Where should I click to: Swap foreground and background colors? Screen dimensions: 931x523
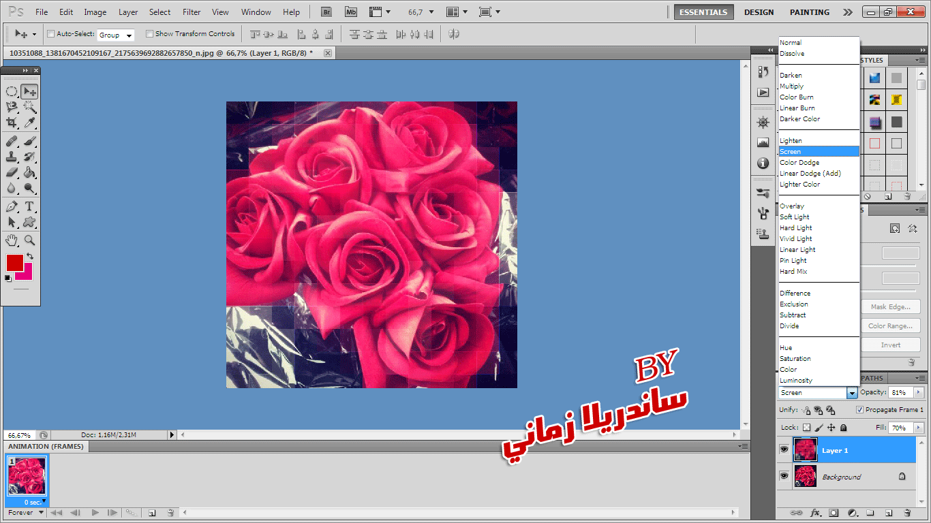(29, 256)
